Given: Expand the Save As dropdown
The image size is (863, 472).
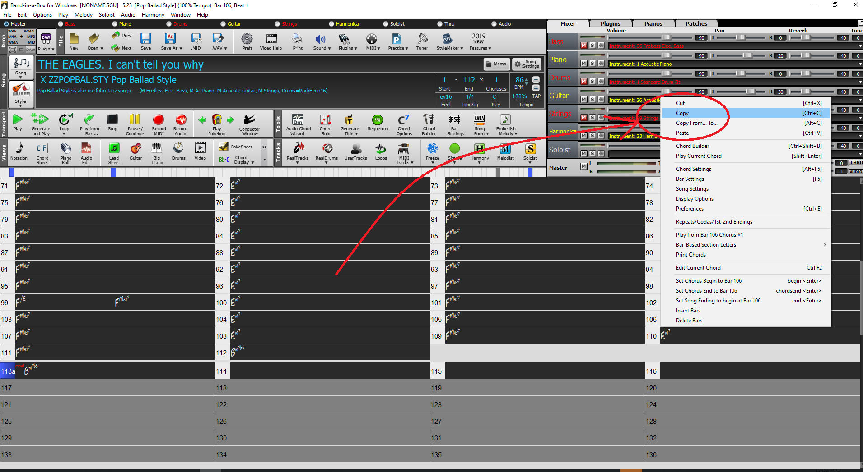Looking at the screenshot, I should pos(181,48).
